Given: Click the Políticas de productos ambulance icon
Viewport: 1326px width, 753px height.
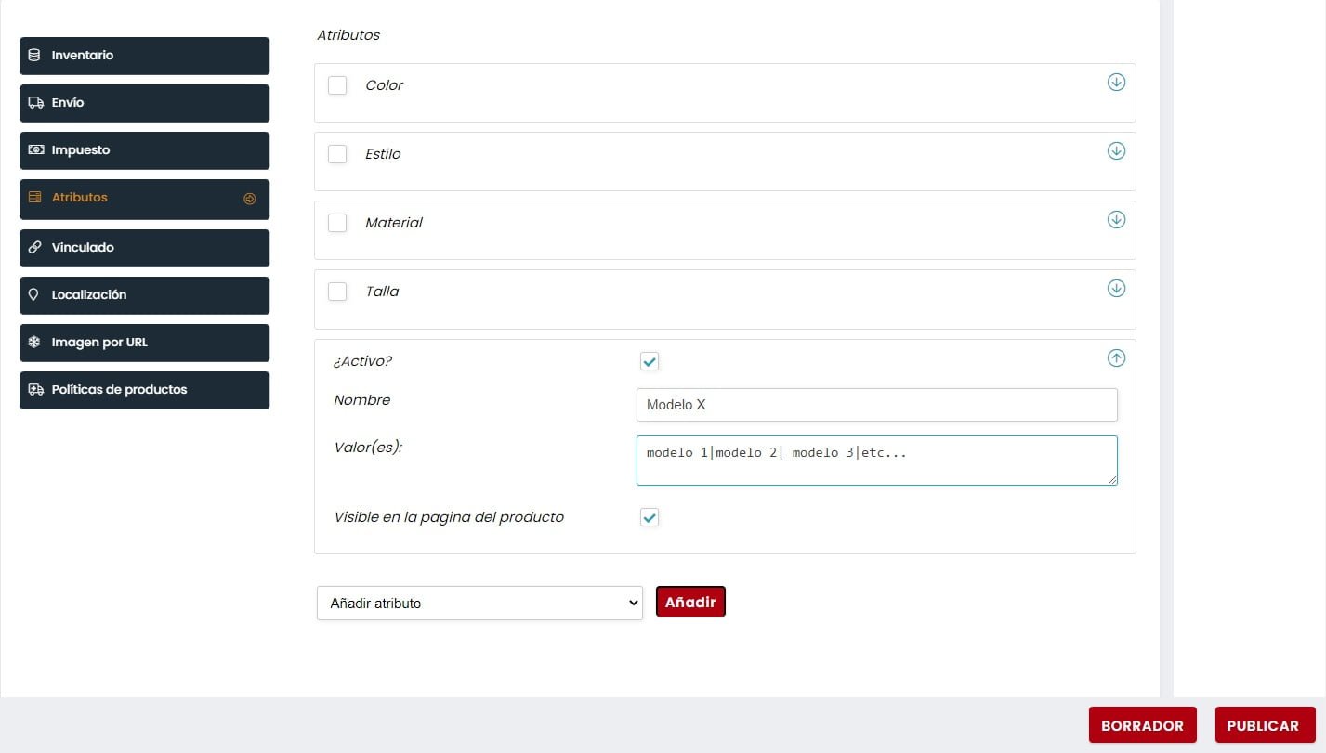Looking at the screenshot, I should 35,390.
